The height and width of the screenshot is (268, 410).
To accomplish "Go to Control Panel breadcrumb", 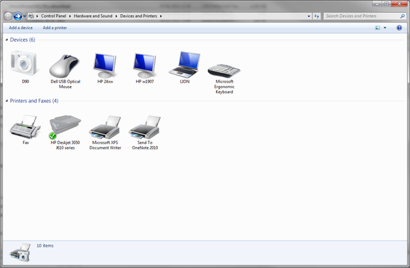I will click(x=53, y=16).
